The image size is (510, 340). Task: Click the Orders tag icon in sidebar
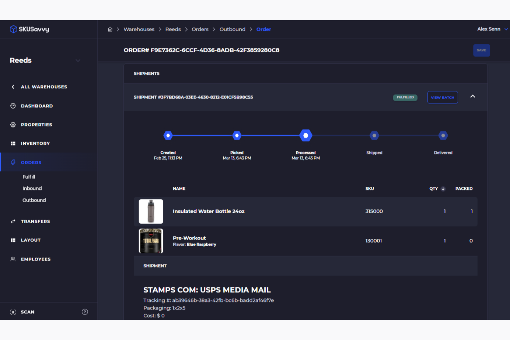(13, 162)
